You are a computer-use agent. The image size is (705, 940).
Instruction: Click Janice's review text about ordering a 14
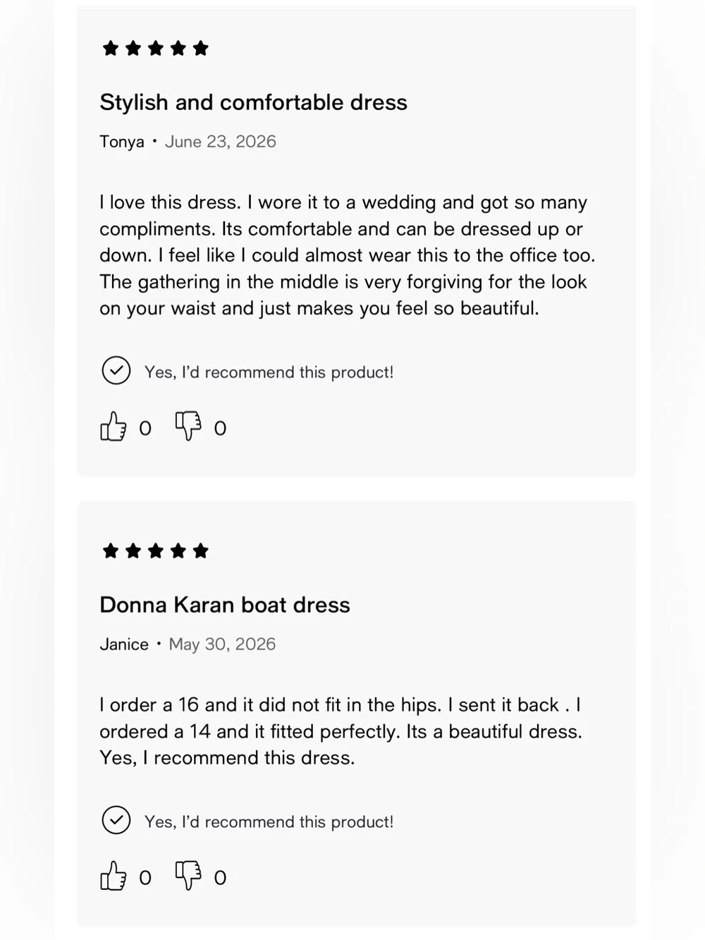click(341, 731)
